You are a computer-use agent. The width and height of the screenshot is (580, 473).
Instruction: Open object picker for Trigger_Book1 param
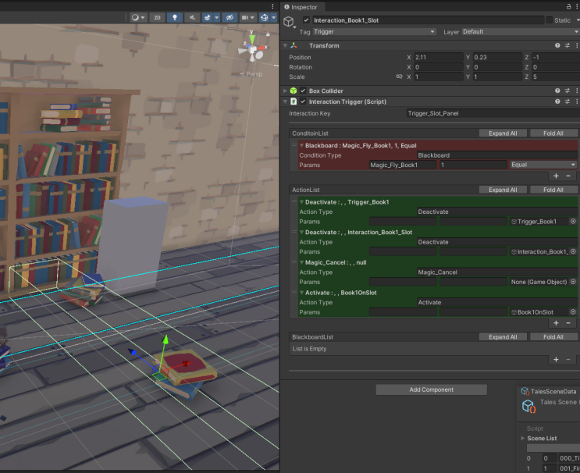click(573, 222)
